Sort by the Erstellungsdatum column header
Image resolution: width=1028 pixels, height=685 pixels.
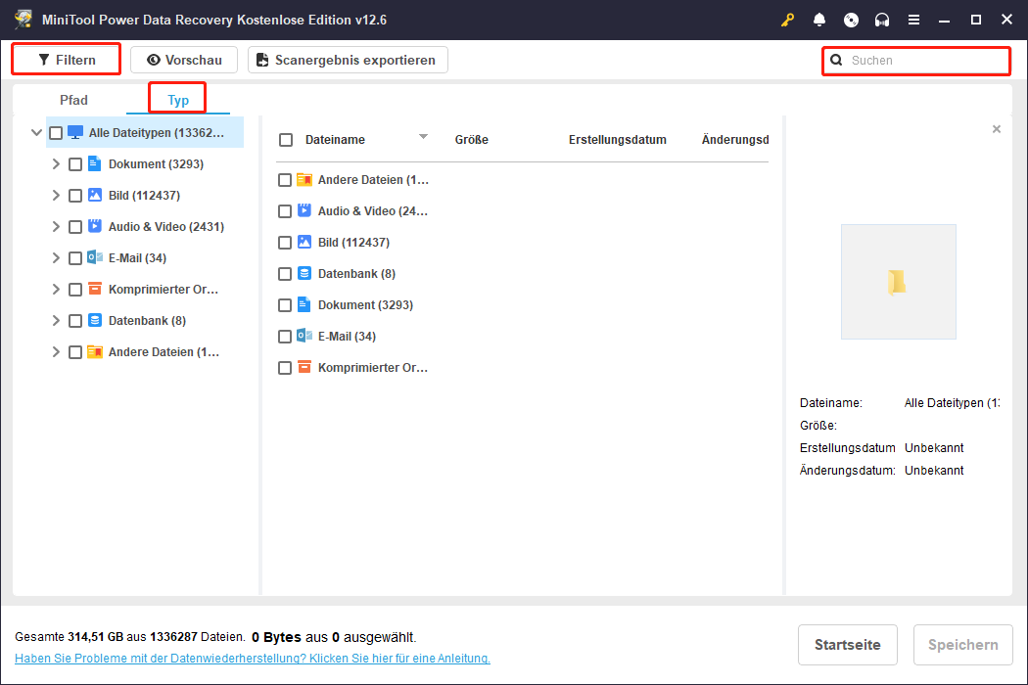[x=618, y=140]
